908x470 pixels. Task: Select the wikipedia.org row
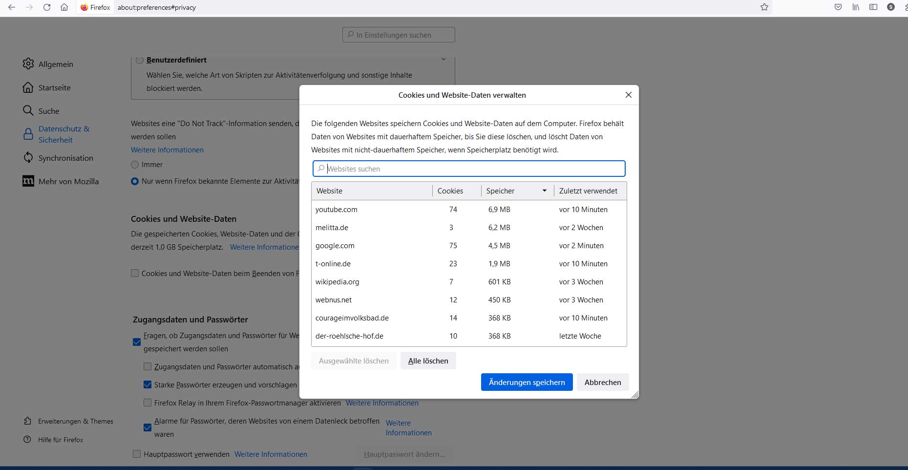coord(469,282)
